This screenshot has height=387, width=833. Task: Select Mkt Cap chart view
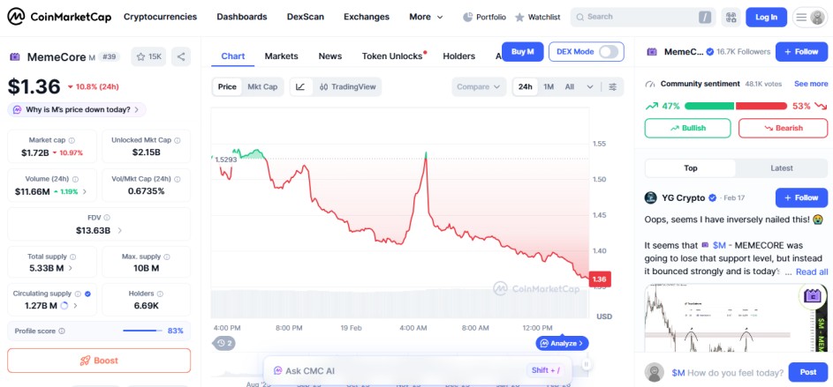tap(262, 86)
